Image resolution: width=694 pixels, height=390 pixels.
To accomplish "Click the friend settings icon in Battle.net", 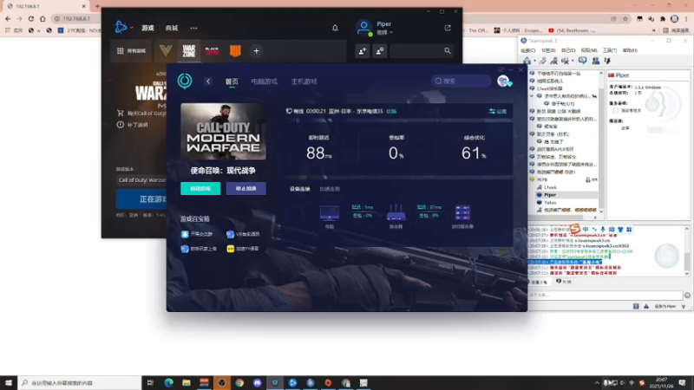I will 379,51.
